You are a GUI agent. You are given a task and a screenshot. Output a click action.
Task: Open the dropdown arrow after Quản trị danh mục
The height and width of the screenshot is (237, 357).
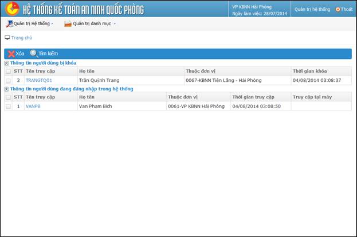point(115,23)
